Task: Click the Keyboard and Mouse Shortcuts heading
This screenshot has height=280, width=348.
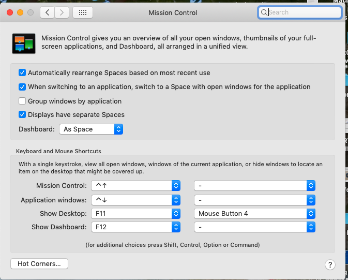Action: (58, 151)
